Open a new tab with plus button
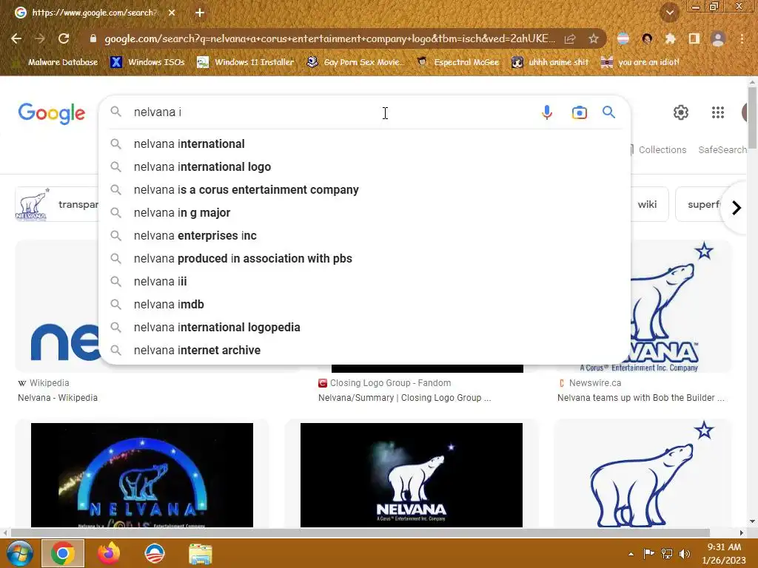 tap(200, 13)
